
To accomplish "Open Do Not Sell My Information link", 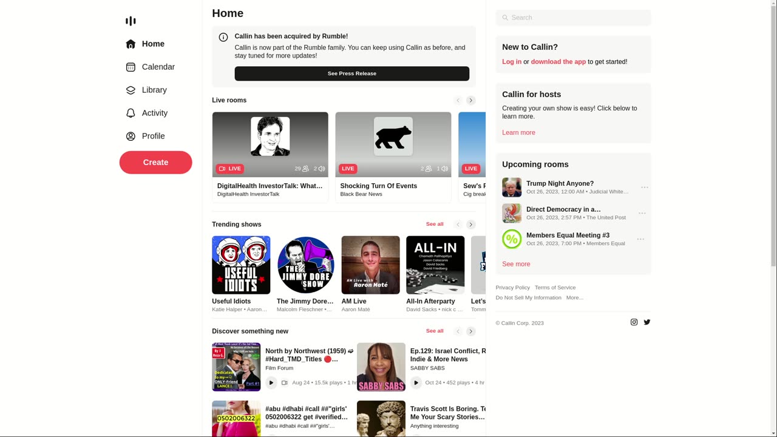I will (528, 298).
